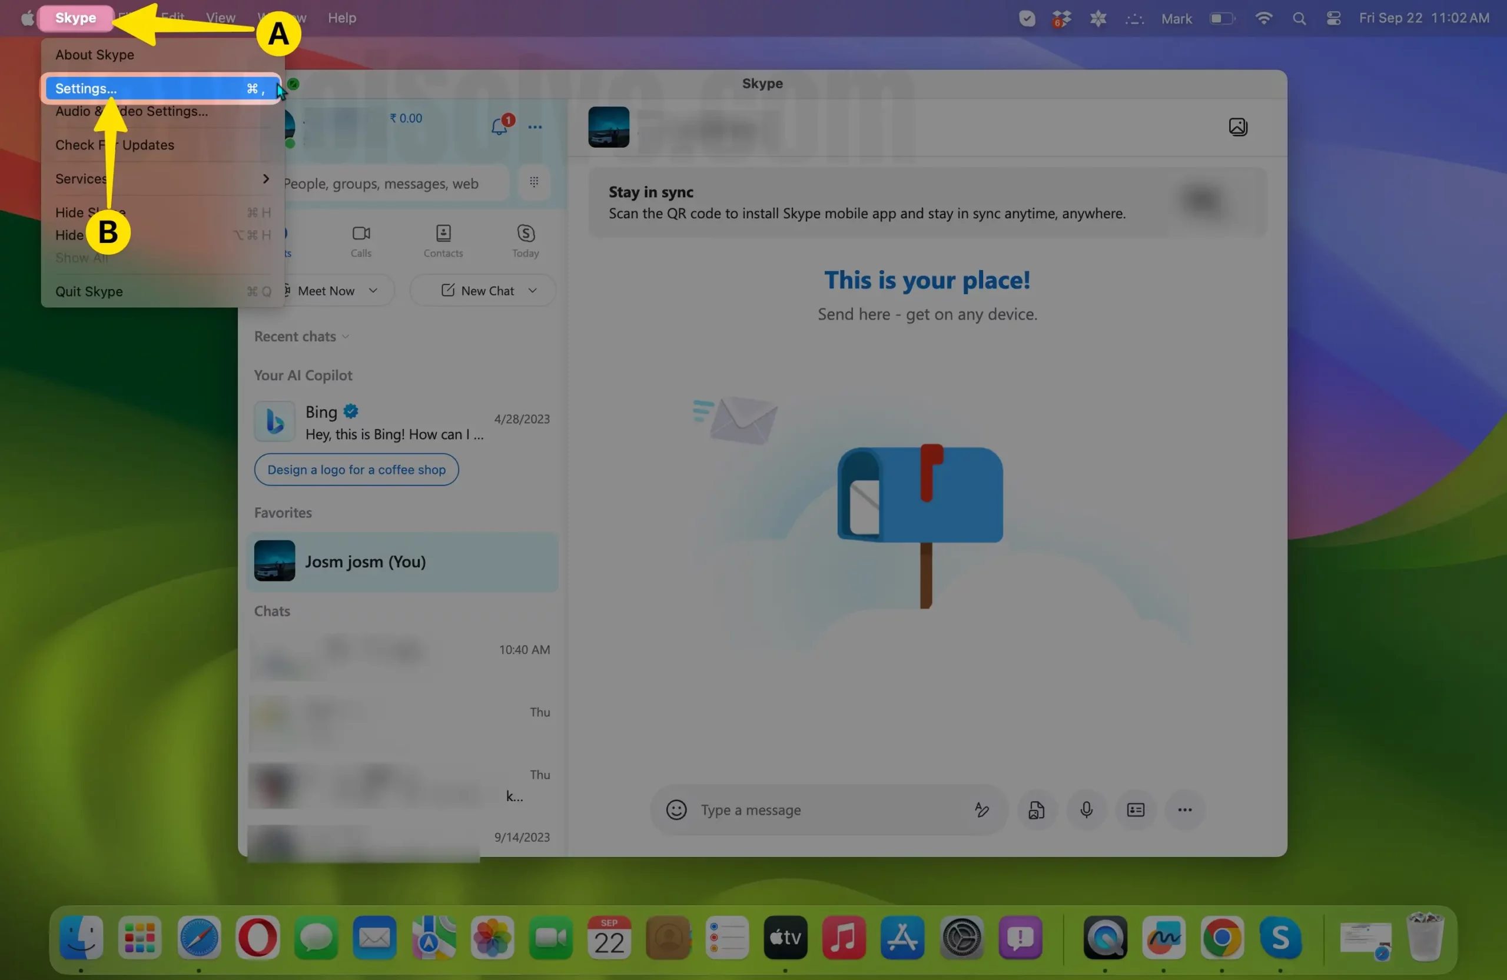The width and height of the screenshot is (1507, 980).
Task: Open Music from the Dock
Action: 844,937
